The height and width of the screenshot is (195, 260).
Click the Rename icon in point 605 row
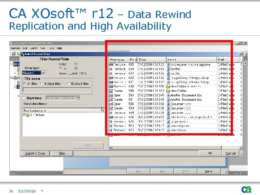111,65
